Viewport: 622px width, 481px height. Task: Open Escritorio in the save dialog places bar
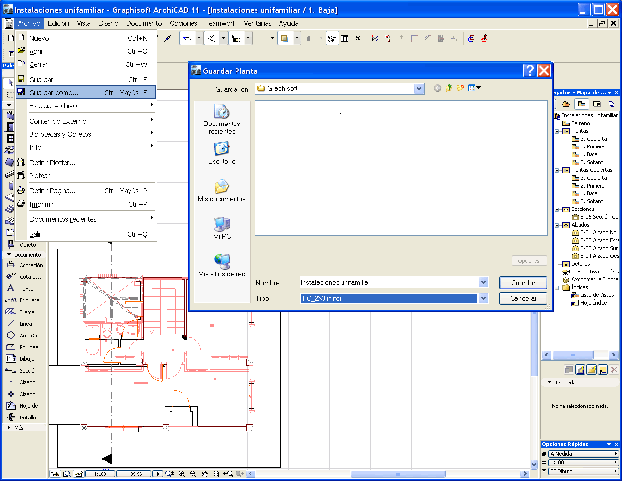click(222, 153)
